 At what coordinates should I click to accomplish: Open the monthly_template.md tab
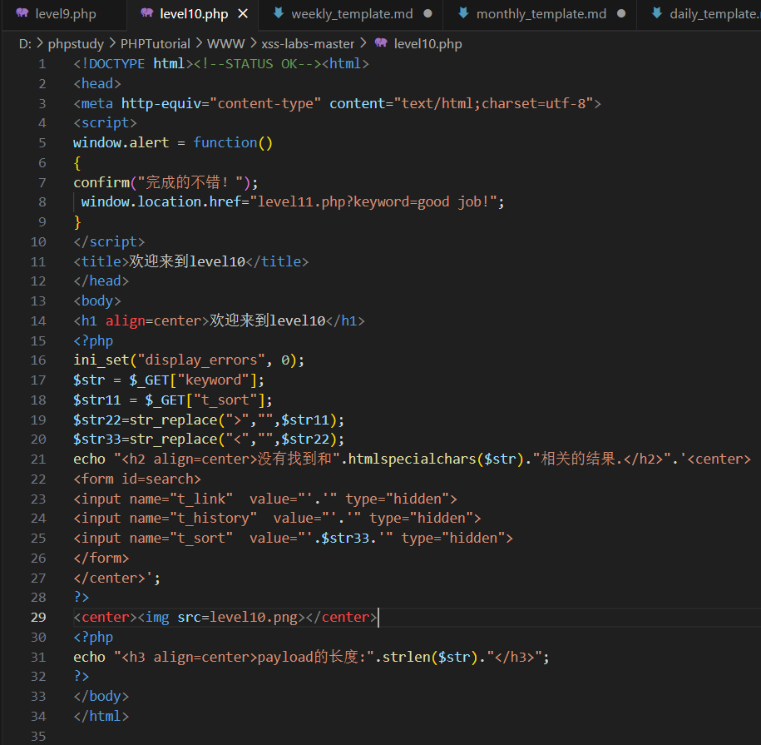pos(541,14)
